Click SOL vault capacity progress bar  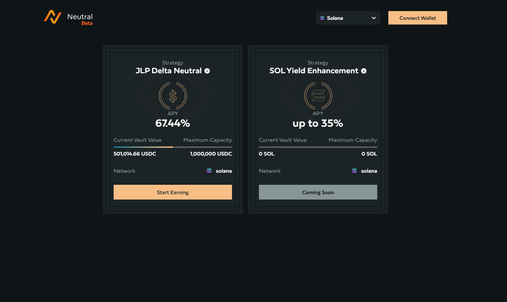(x=318, y=147)
